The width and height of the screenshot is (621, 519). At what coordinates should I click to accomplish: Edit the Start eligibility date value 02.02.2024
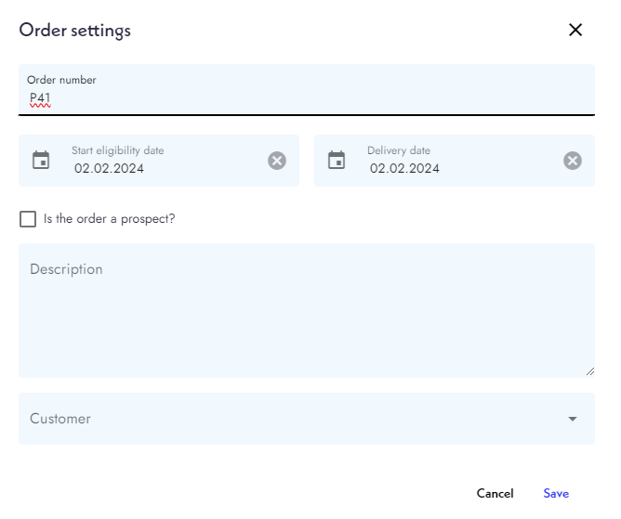pyautogui.click(x=110, y=169)
